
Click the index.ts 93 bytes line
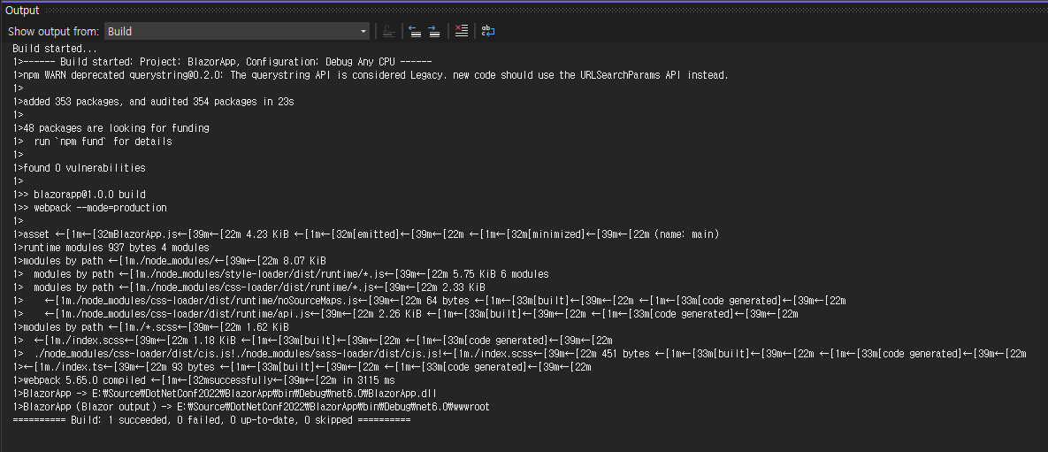click(x=302, y=367)
